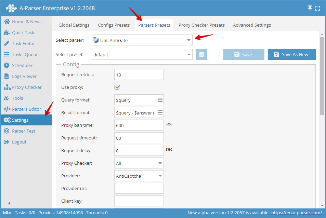Click the Save As New button
326x218 pixels.
(291, 54)
